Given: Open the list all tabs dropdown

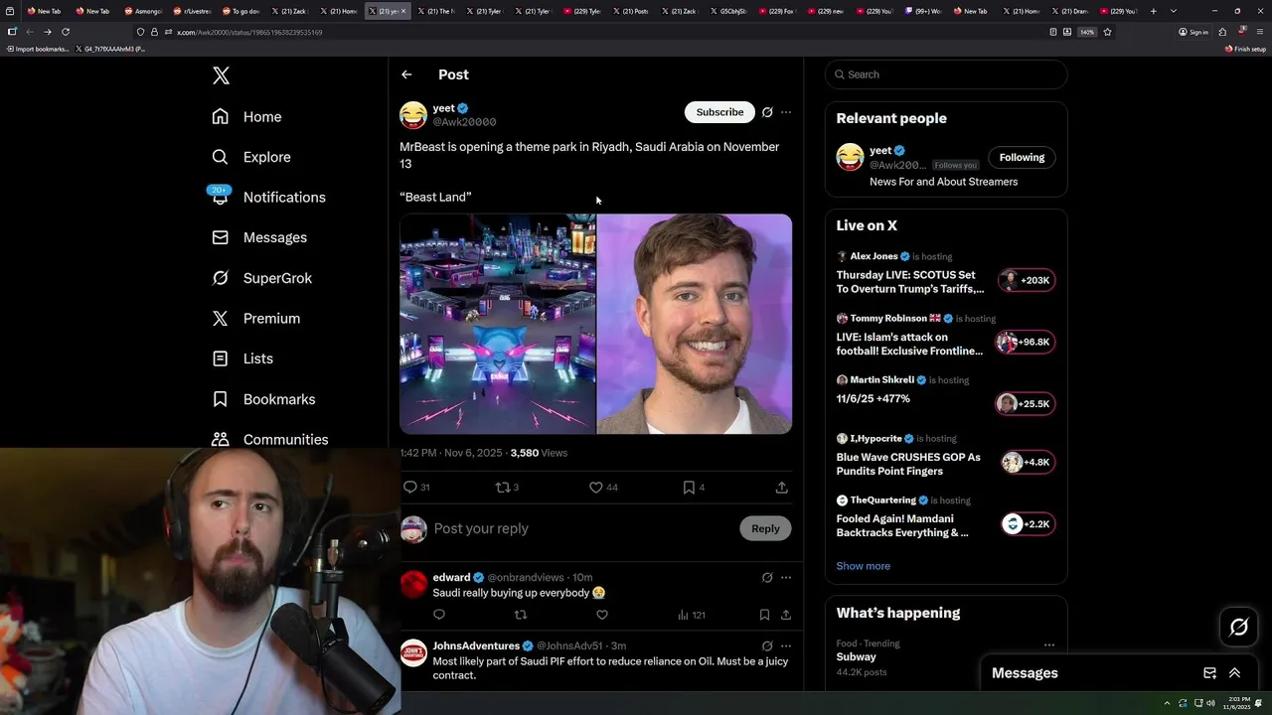Looking at the screenshot, I should click(x=1174, y=11).
